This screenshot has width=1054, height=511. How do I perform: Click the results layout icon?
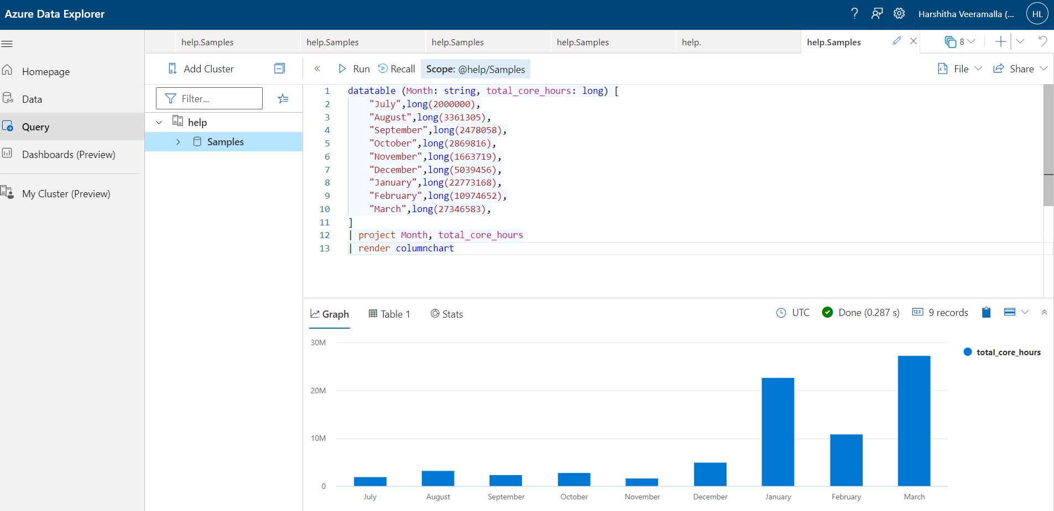[1009, 312]
